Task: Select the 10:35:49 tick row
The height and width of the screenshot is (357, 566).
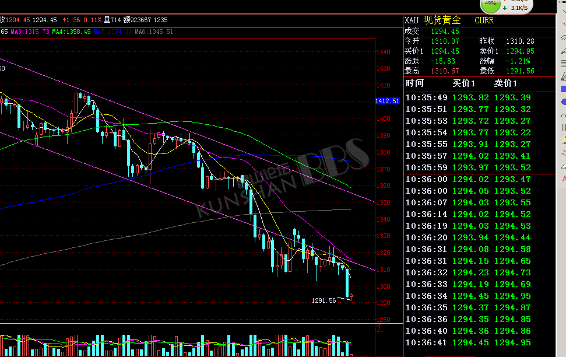Action: click(x=468, y=97)
